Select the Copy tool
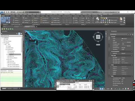 (75, 20)
